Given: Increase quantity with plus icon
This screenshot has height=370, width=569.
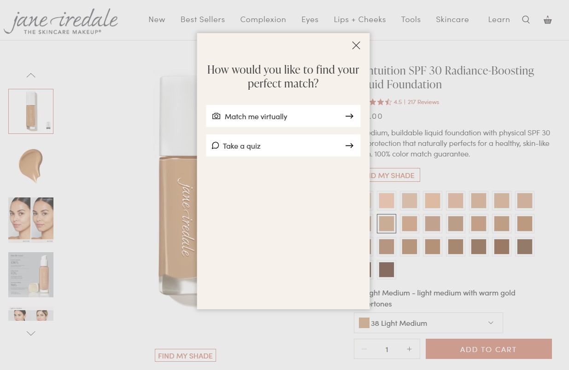Looking at the screenshot, I should (409, 349).
